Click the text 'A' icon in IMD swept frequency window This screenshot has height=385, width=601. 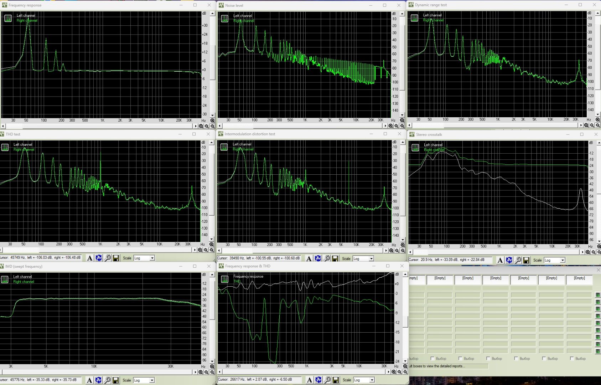(x=89, y=380)
